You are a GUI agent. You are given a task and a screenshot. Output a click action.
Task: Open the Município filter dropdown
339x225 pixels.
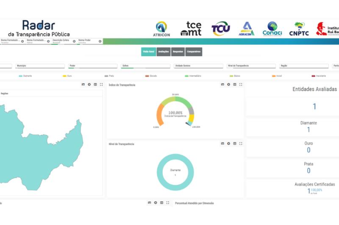(40, 66)
